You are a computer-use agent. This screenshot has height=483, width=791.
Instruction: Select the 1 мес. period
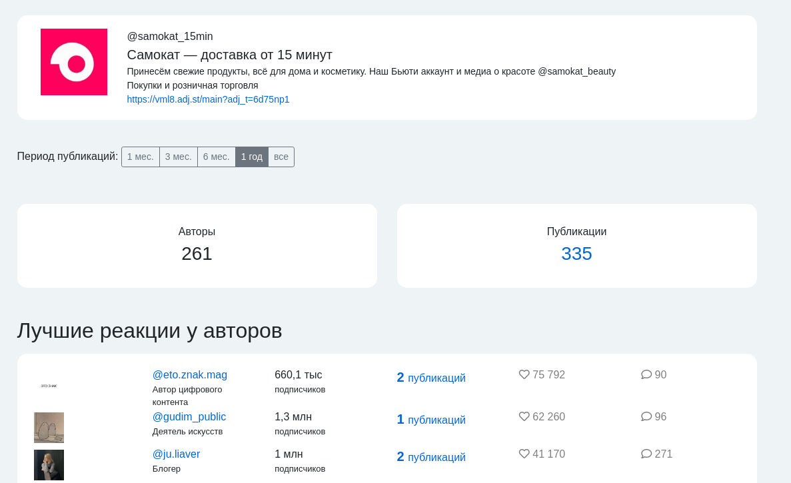(x=140, y=157)
